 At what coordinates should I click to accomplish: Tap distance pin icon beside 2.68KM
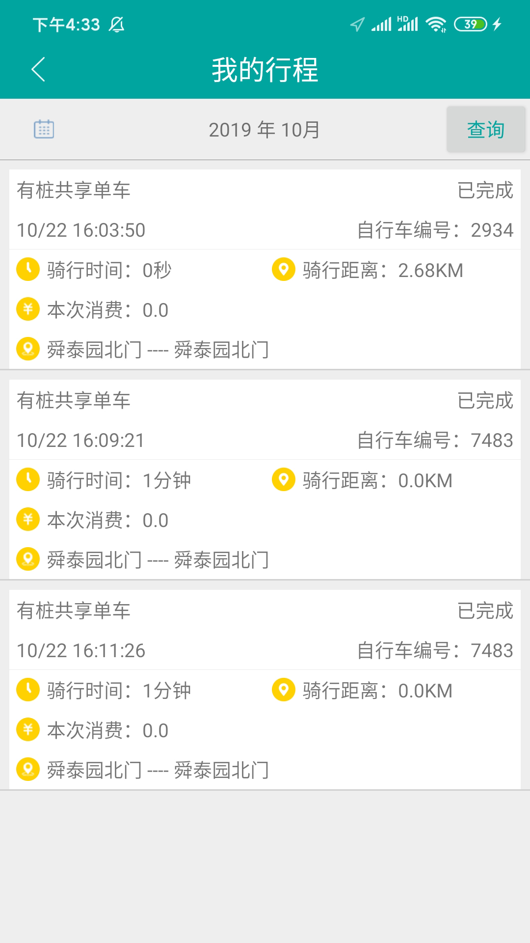tap(283, 270)
